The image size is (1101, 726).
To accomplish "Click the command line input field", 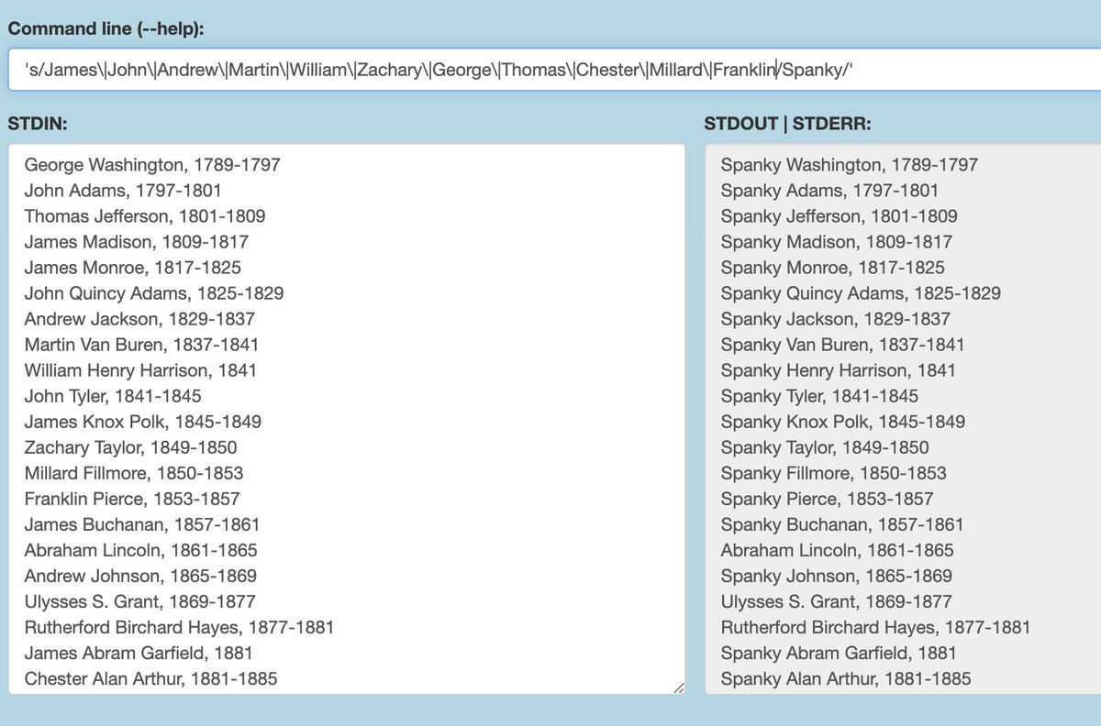I will 554,70.
